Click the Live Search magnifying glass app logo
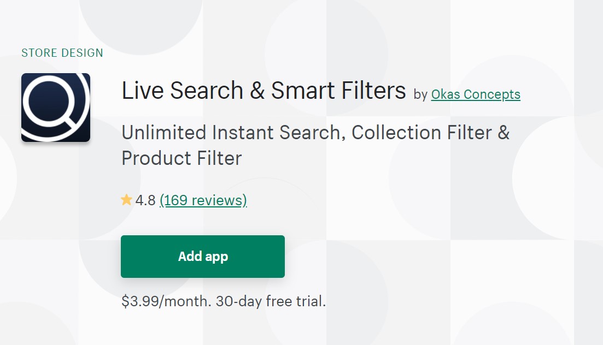 (56, 108)
